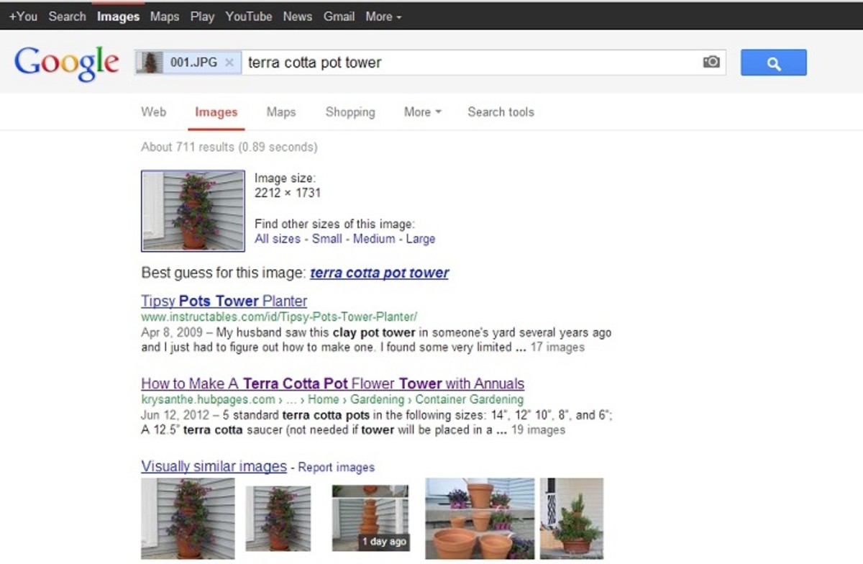Open Search tools options

pos(501,112)
